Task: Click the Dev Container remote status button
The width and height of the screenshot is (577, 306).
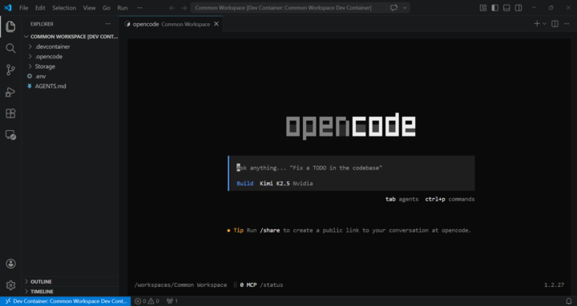Action: point(66,301)
